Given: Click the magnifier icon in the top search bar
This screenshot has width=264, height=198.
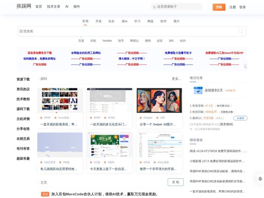Looking at the screenshot, I should tap(154, 7).
